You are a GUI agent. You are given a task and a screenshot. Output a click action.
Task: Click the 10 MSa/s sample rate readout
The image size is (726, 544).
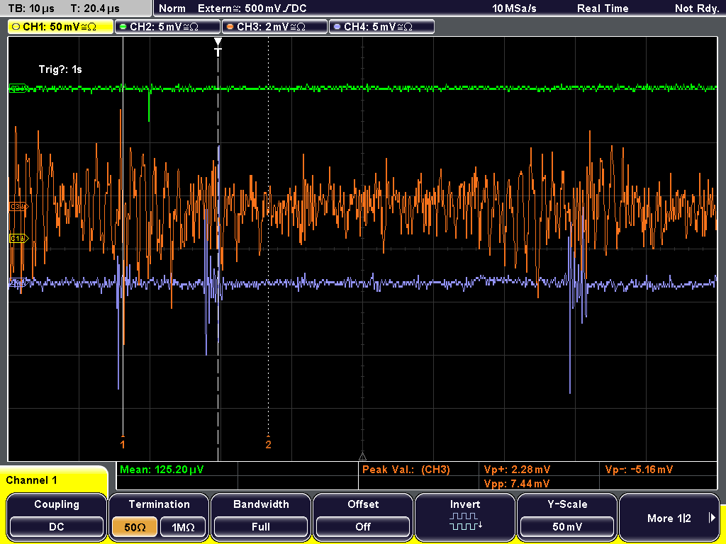tap(514, 8)
